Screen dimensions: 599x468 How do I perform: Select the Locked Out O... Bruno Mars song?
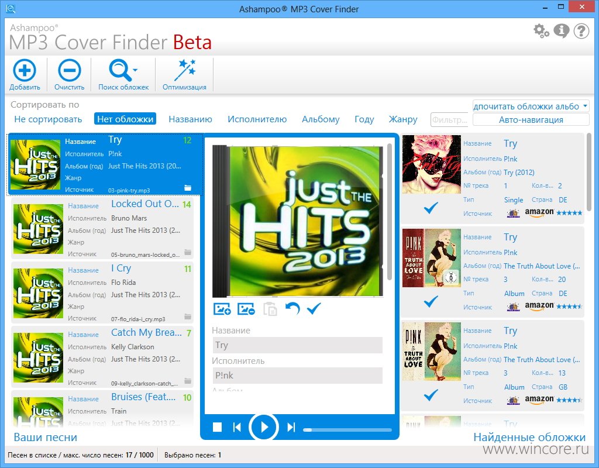click(x=102, y=229)
